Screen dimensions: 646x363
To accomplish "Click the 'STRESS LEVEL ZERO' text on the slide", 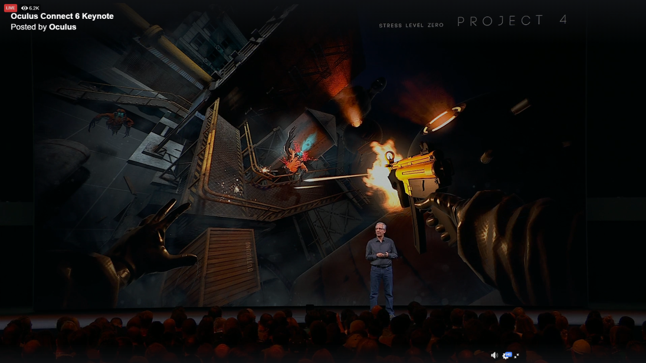I will coord(411,25).
